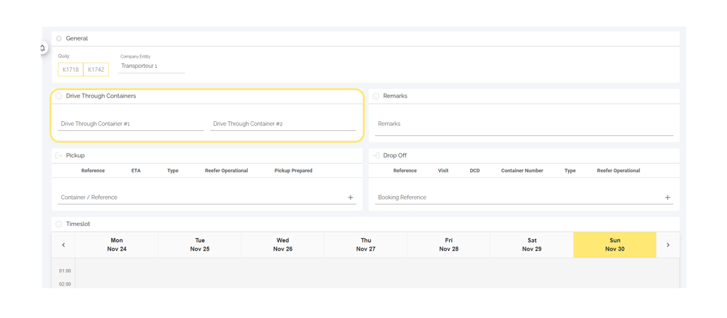Screen dimensions: 727x318
Task: Open the Company Entity dropdown
Action: (x=151, y=66)
